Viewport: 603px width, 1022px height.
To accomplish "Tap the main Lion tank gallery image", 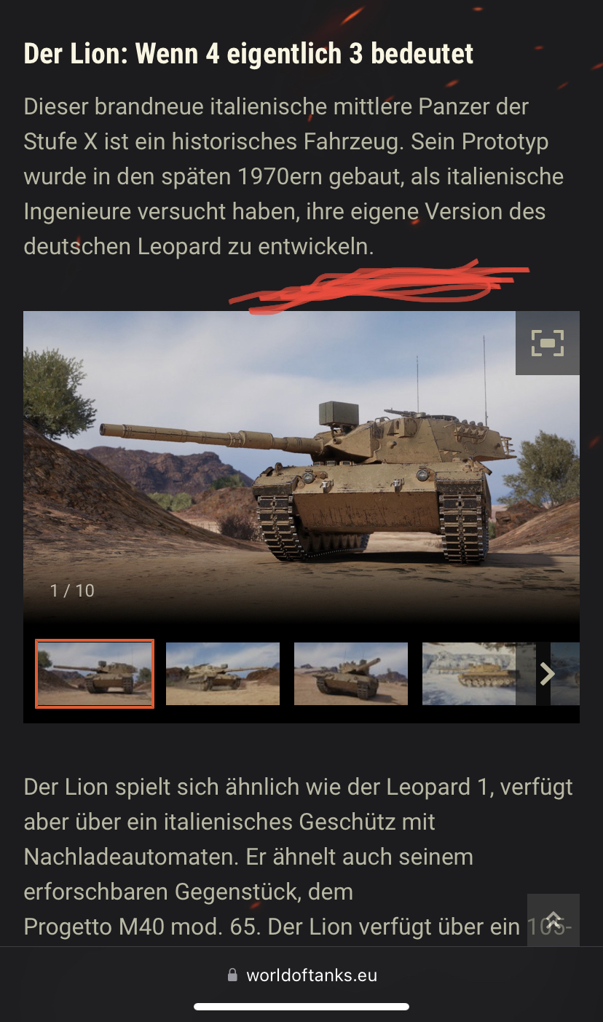I will pos(301,466).
